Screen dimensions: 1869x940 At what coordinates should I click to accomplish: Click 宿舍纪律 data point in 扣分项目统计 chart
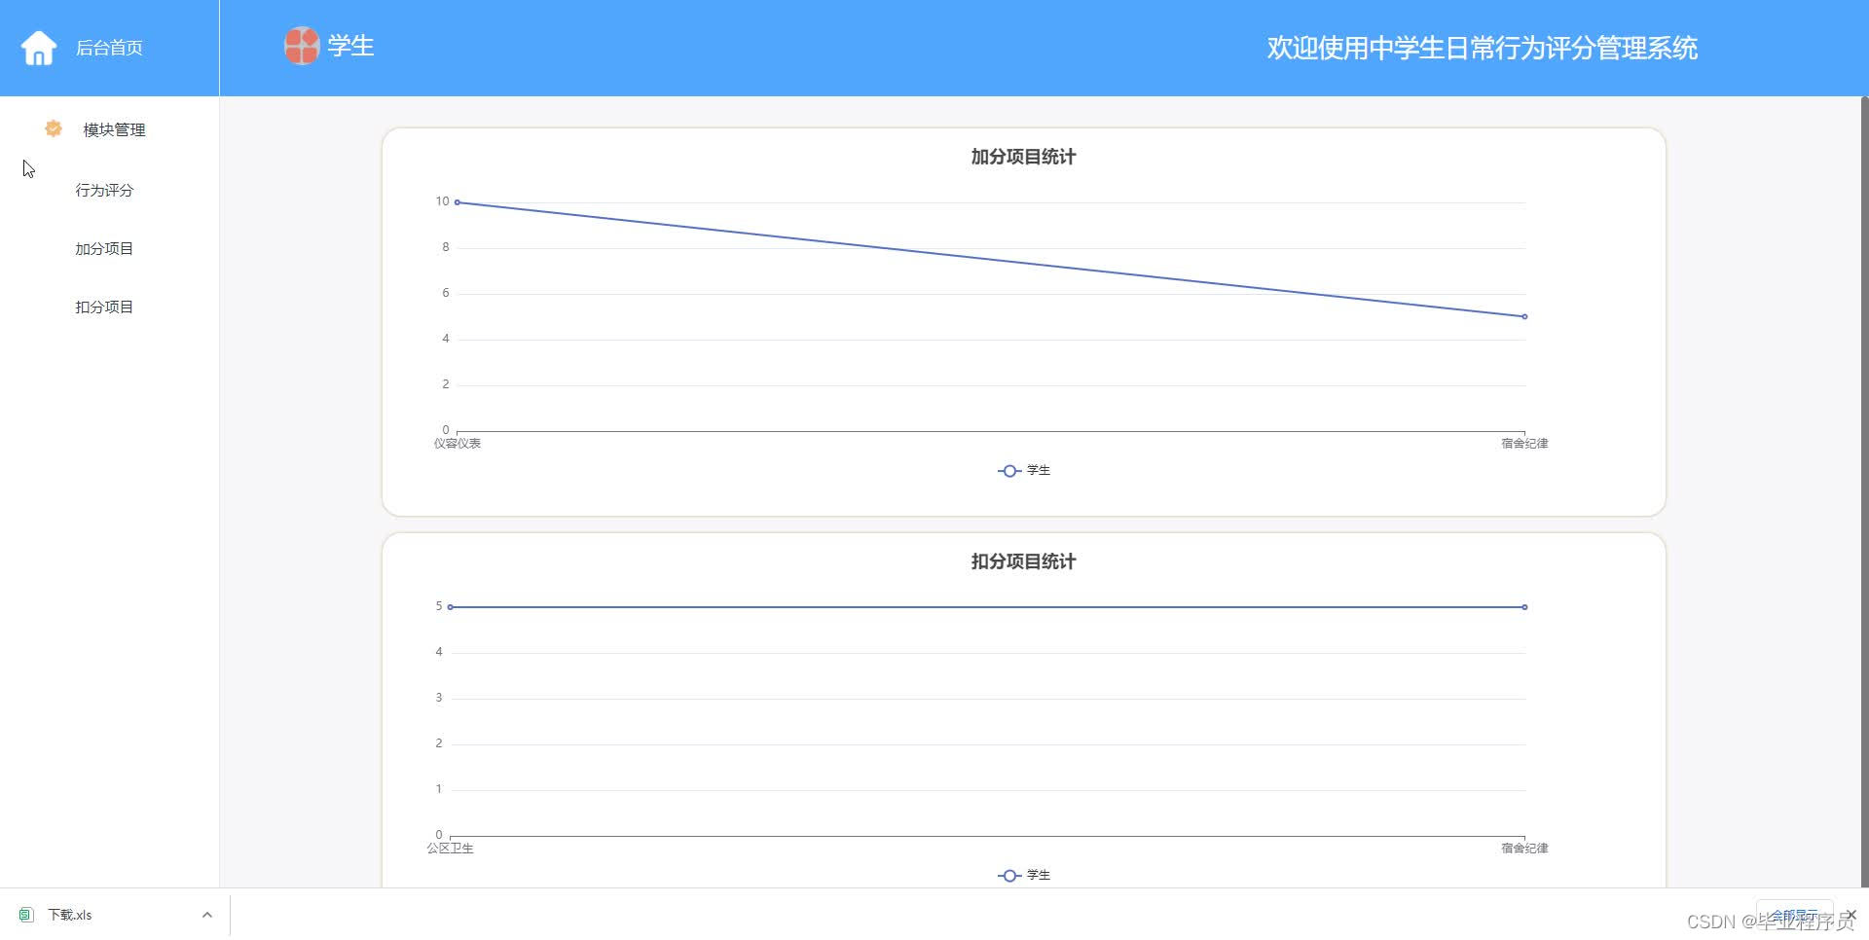pyautogui.click(x=1524, y=607)
